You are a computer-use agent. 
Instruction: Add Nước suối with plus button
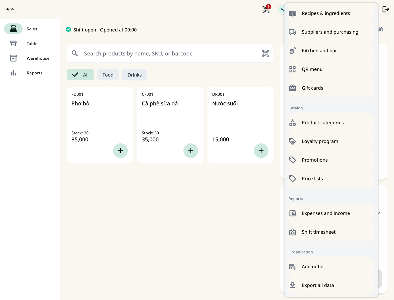coord(261,151)
